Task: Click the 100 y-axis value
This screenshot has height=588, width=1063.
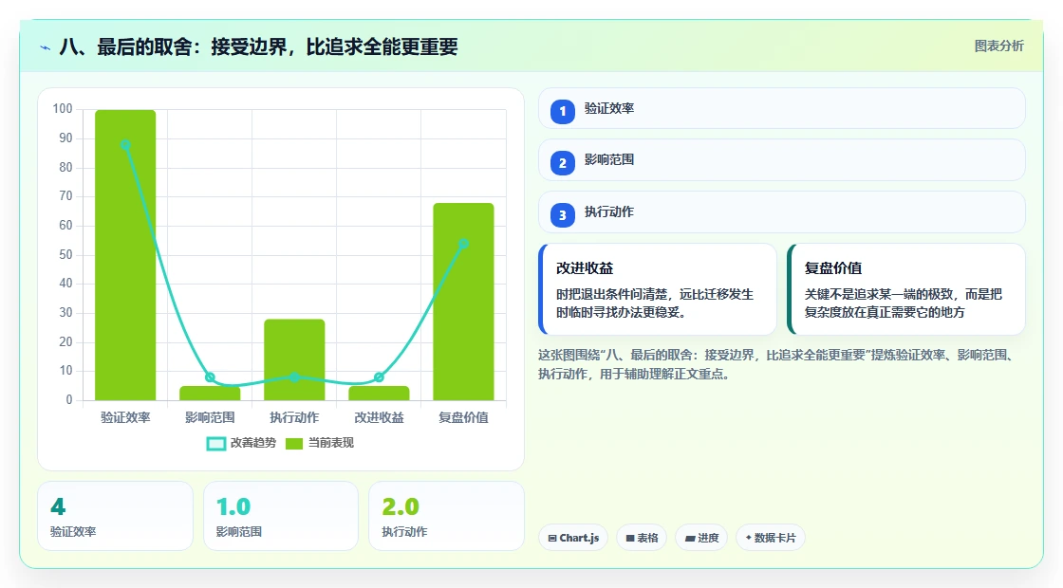Action: pyautogui.click(x=63, y=109)
